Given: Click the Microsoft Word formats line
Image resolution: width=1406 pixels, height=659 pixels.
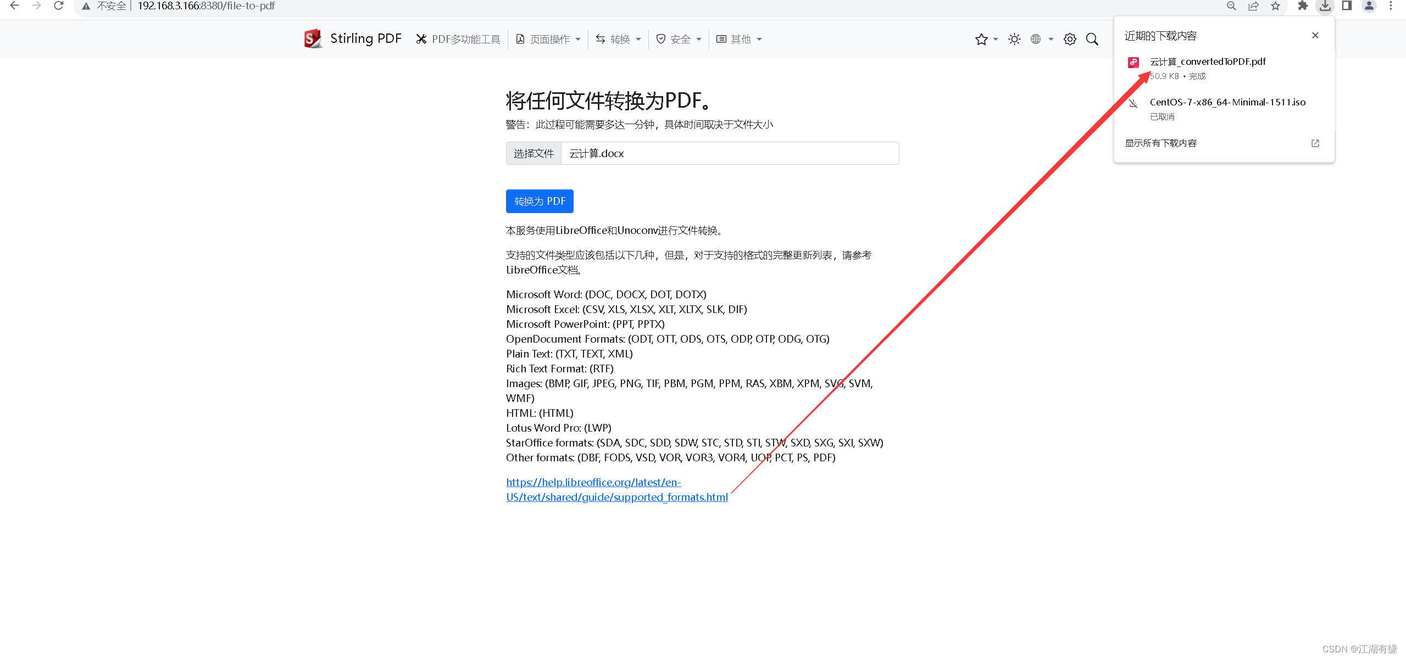Looking at the screenshot, I should tap(606, 294).
